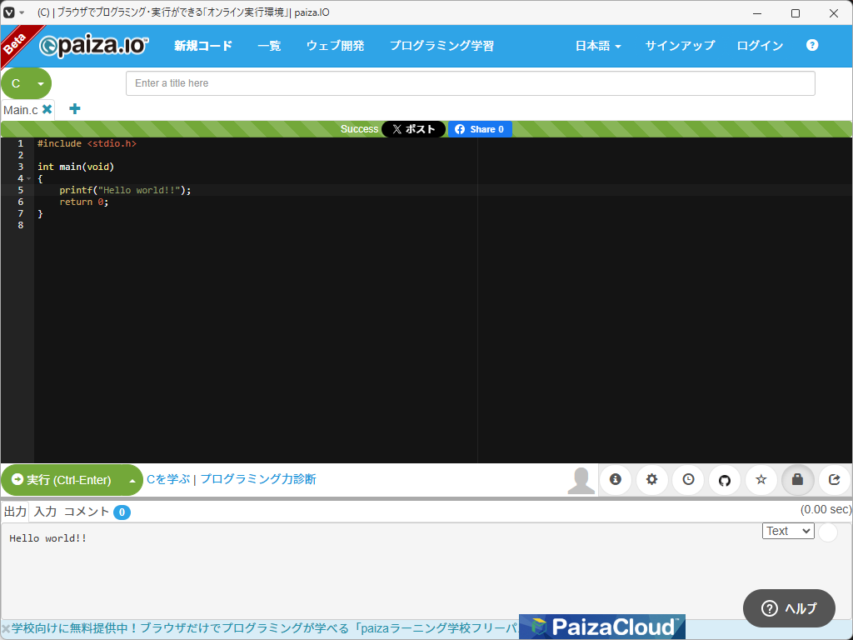Viewport: 853px width, 640px height.
Task: Post result to X
Action: [413, 129]
